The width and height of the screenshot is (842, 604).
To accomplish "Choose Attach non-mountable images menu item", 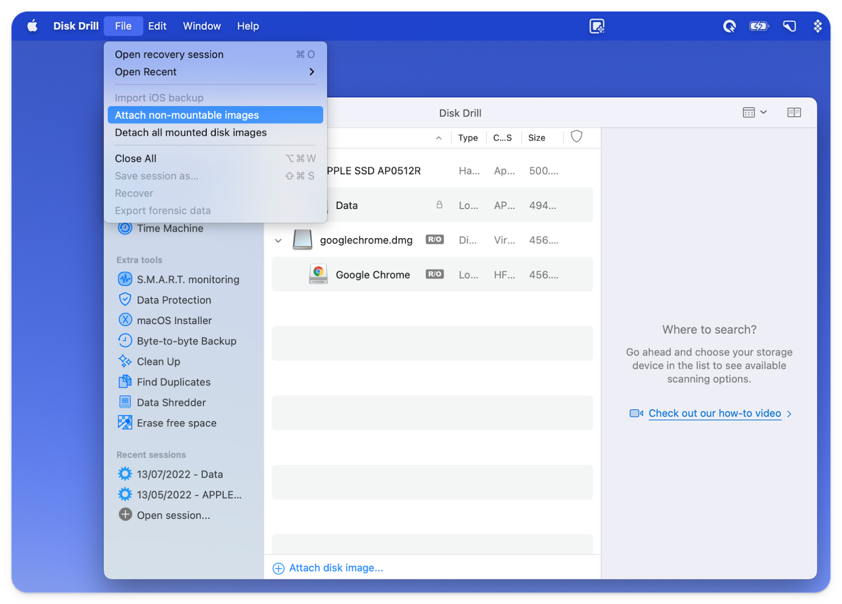I will pyautogui.click(x=215, y=115).
